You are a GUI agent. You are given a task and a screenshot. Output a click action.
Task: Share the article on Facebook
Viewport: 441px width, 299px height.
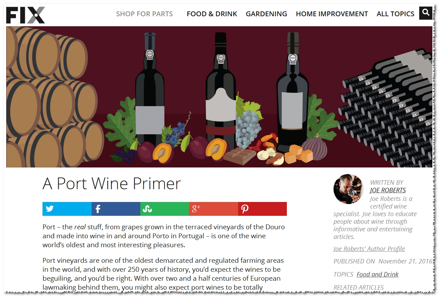[116, 209]
